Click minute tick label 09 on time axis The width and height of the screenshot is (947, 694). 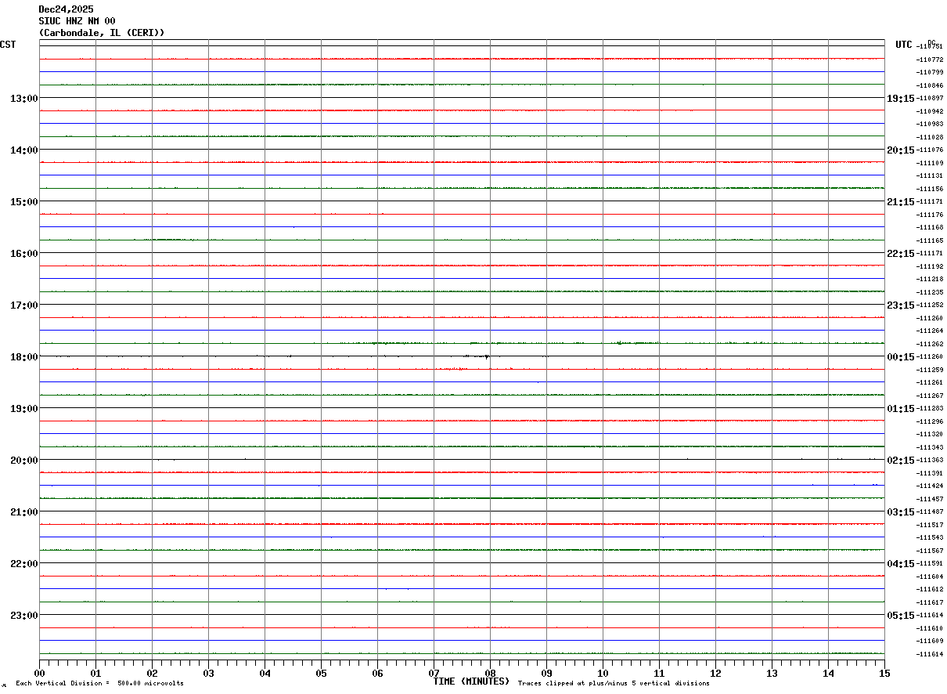click(x=546, y=673)
